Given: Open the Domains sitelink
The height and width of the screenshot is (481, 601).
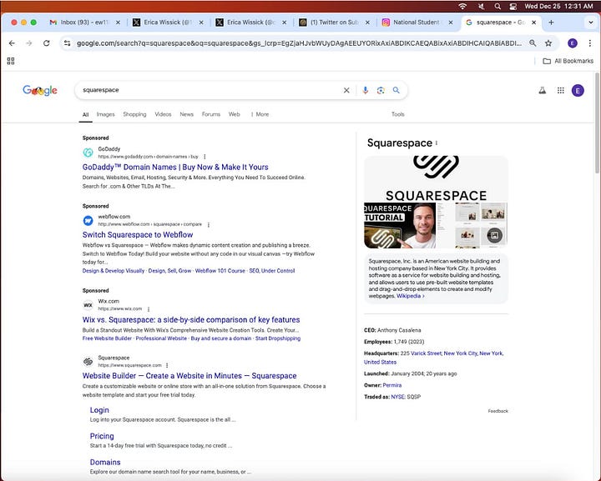Looking at the screenshot, I should (105, 463).
